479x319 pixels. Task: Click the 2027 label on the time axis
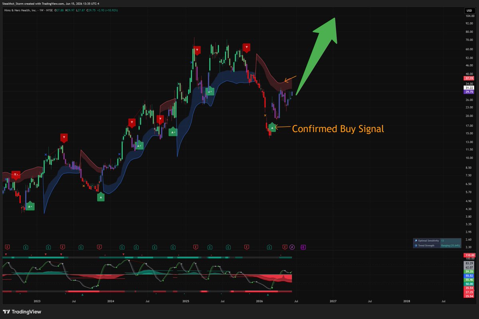click(x=333, y=301)
